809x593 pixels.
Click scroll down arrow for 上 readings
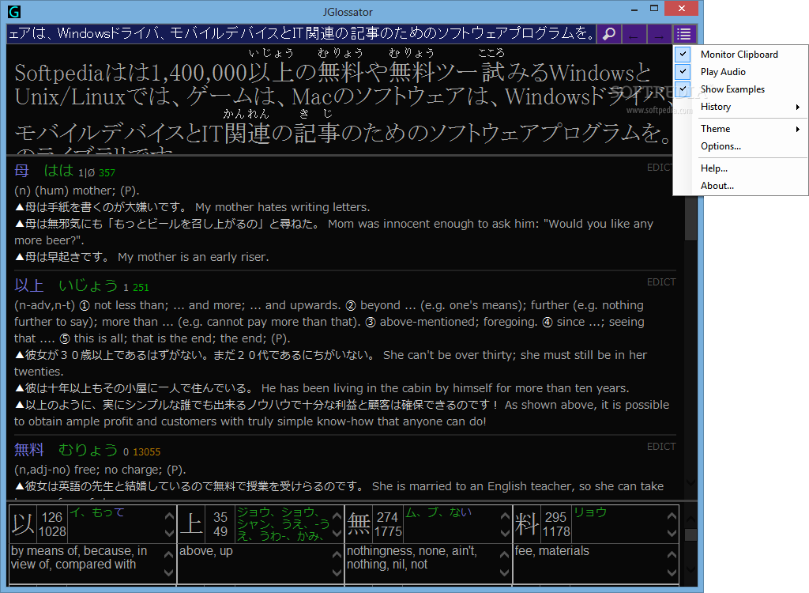337,533
